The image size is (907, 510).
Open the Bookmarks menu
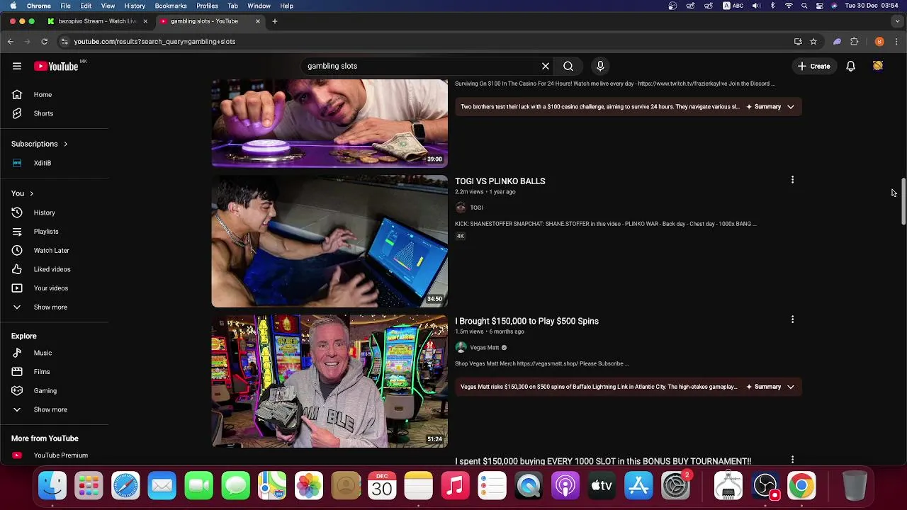pyautogui.click(x=171, y=6)
